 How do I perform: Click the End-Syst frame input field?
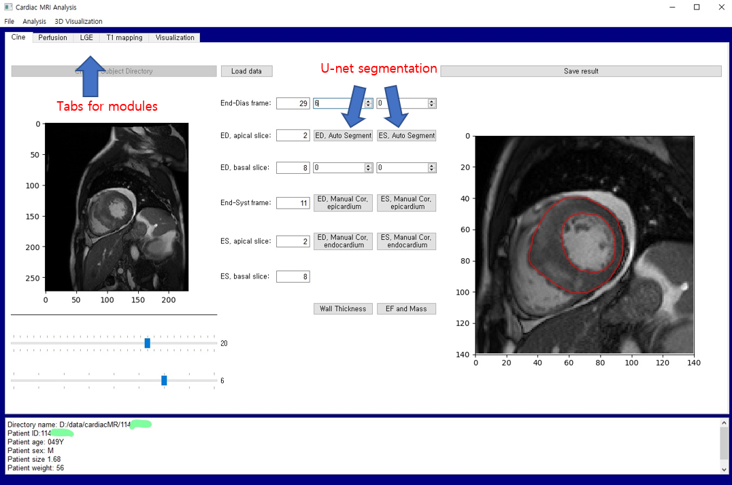(x=293, y=202)
